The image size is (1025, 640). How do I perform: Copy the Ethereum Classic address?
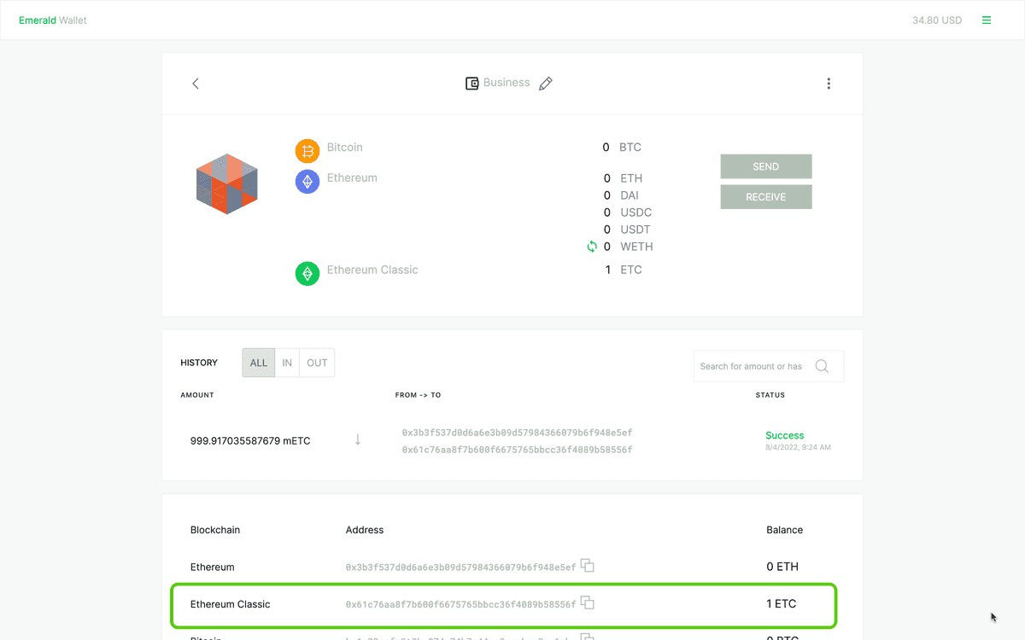pyautogui.click(x=588, y=602)
